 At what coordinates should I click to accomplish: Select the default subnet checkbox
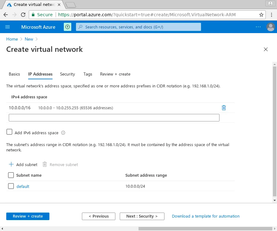pos(11,186)
